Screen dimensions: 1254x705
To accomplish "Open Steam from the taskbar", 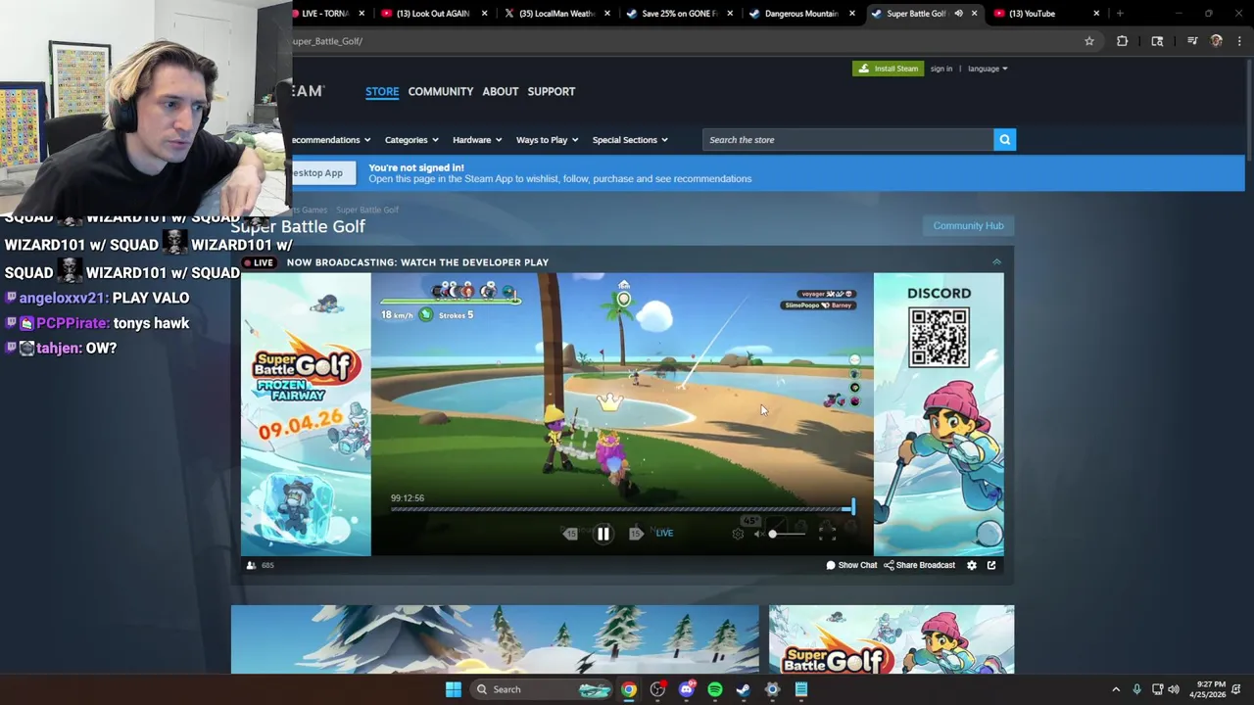I will click(x=744, y=689).
